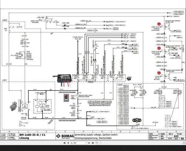The image size is (186, 151).
Task: Click checker name 'A. Müller'
Action: (11, 137)
